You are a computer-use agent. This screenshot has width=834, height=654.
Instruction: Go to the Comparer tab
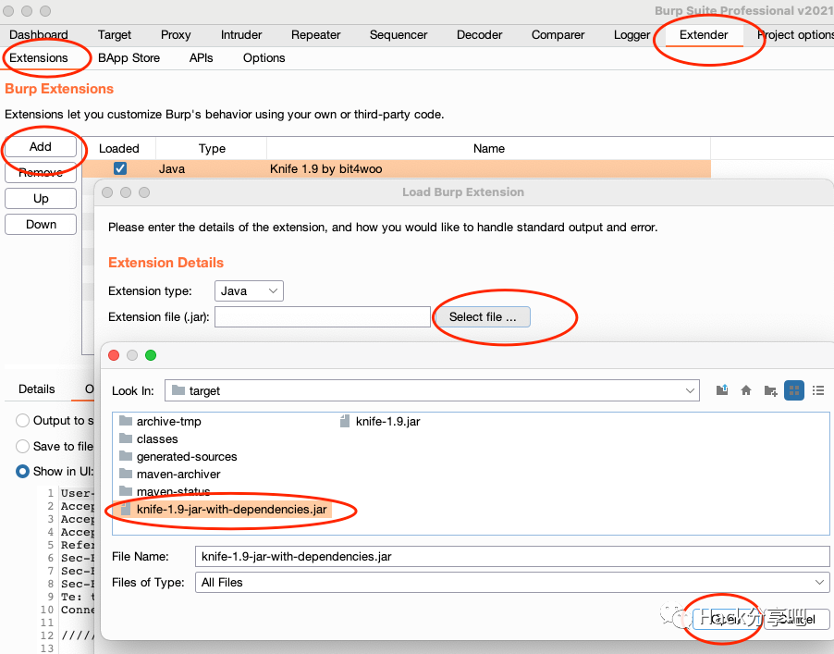(x=558, y=34)
